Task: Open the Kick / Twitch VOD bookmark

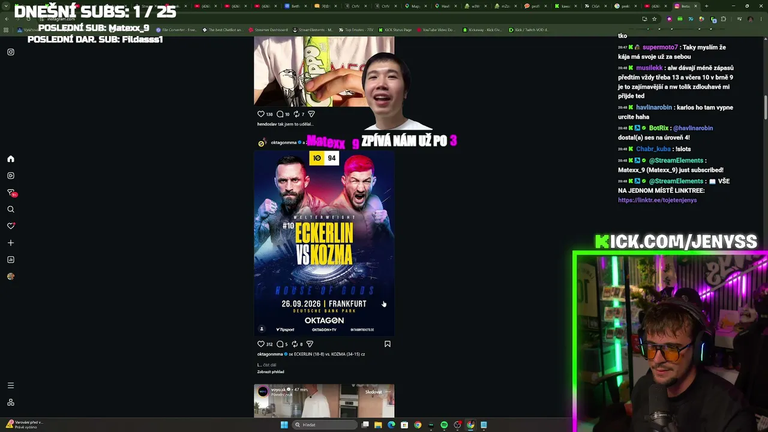Action: 529,29
